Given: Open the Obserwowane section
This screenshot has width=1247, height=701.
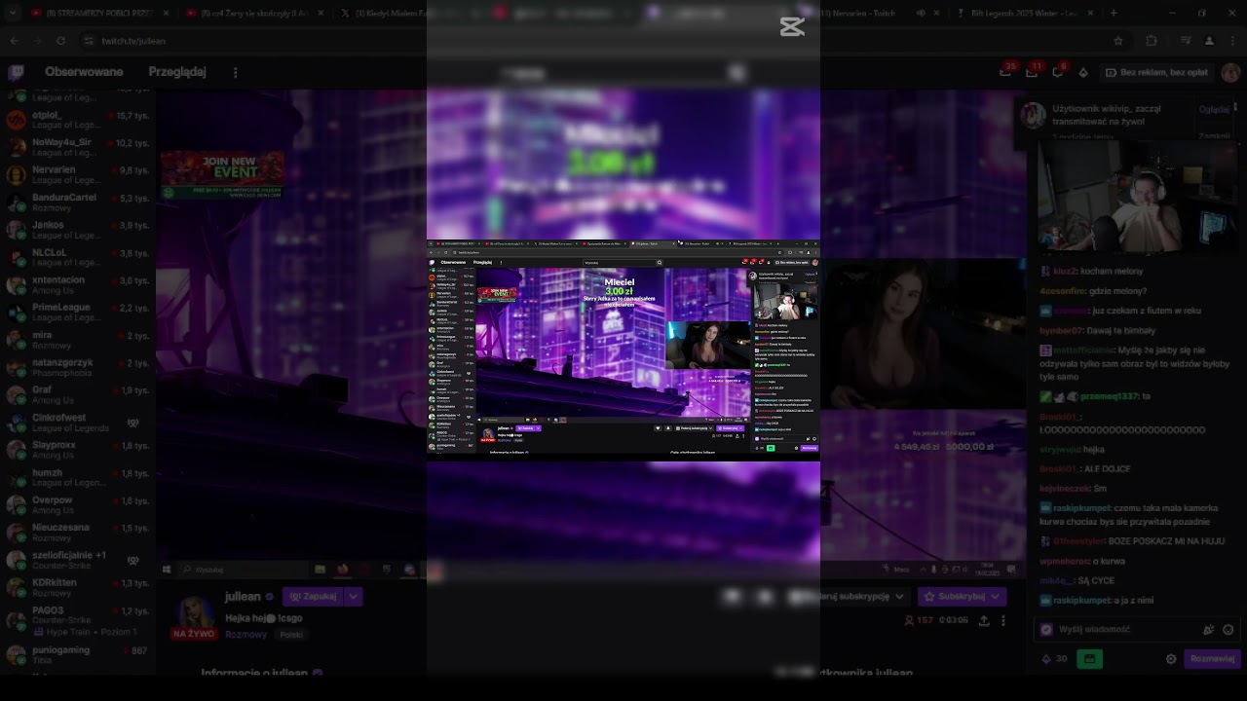Looking at the screenshot, I should [84, 72].
